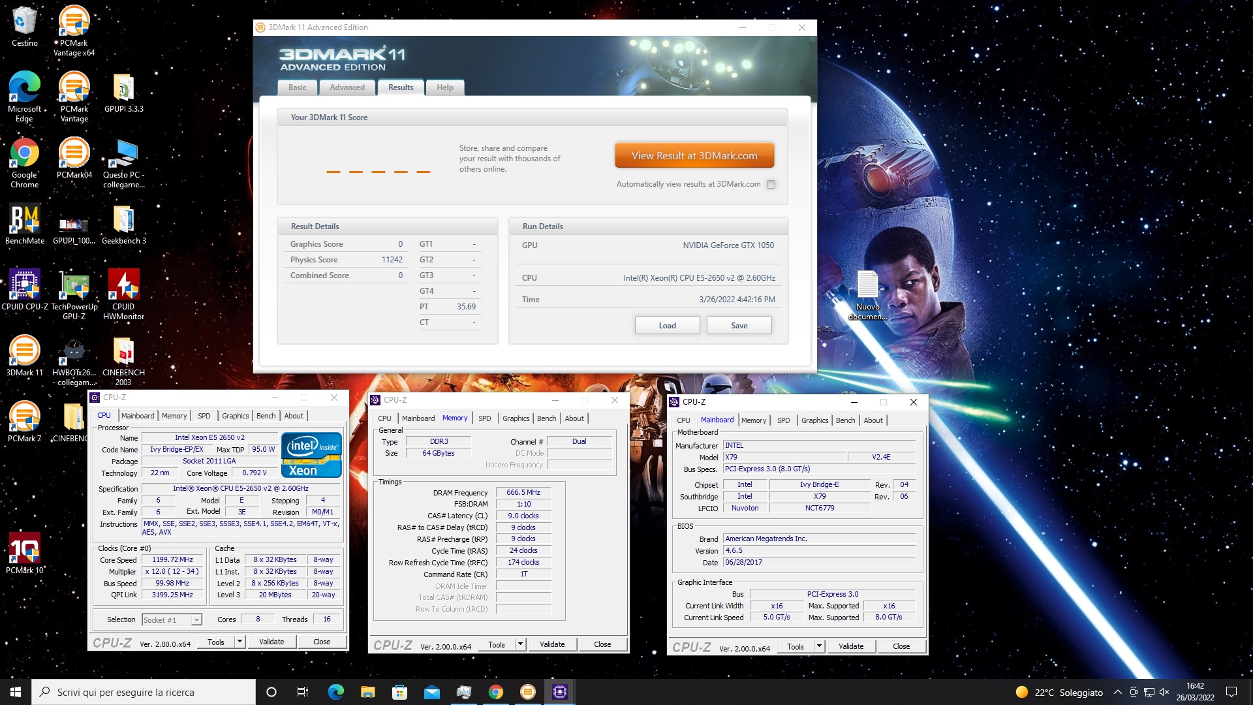The height and width of the screenshot is (705, 1253).
Task: Open SPD tab in left CPU-Z window
Action: pyautogui.click(x=204, y=416)
